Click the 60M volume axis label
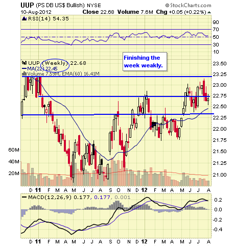 (14, 150)
